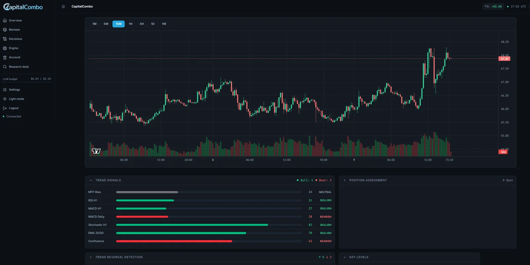Image resolution: width=530 pixels, height=265 pixels.
Task: Open the Settings sliders icon
Action: (x=5, y=90)
